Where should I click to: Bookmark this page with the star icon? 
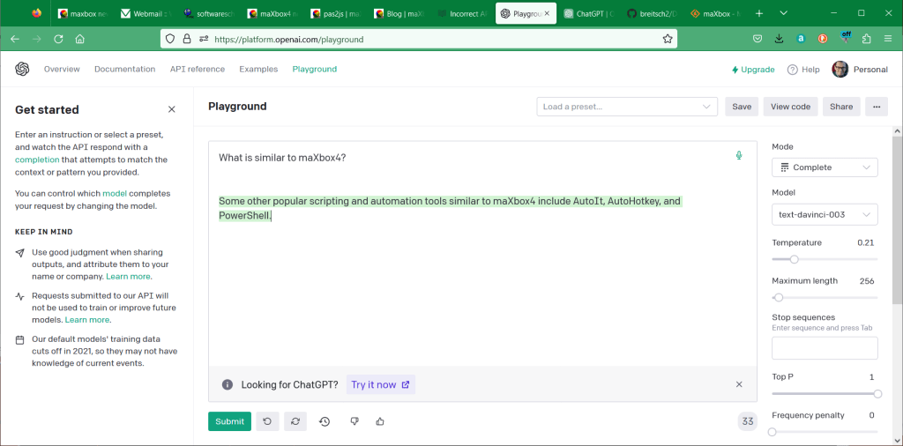pyautogui.click(x=668, y=39)
